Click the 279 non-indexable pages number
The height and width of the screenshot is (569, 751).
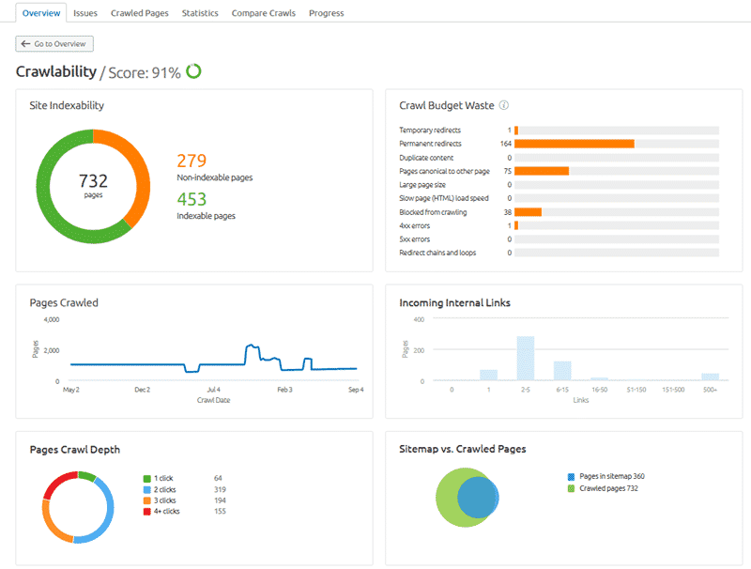coord(192,161)
